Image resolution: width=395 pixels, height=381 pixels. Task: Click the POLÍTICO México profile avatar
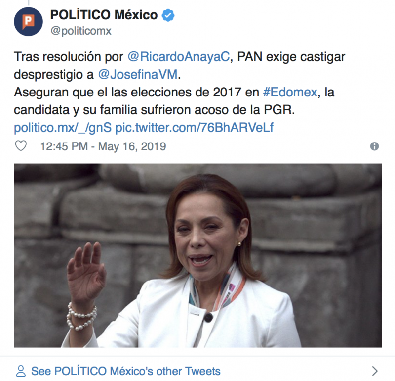(x=28, y=22)
